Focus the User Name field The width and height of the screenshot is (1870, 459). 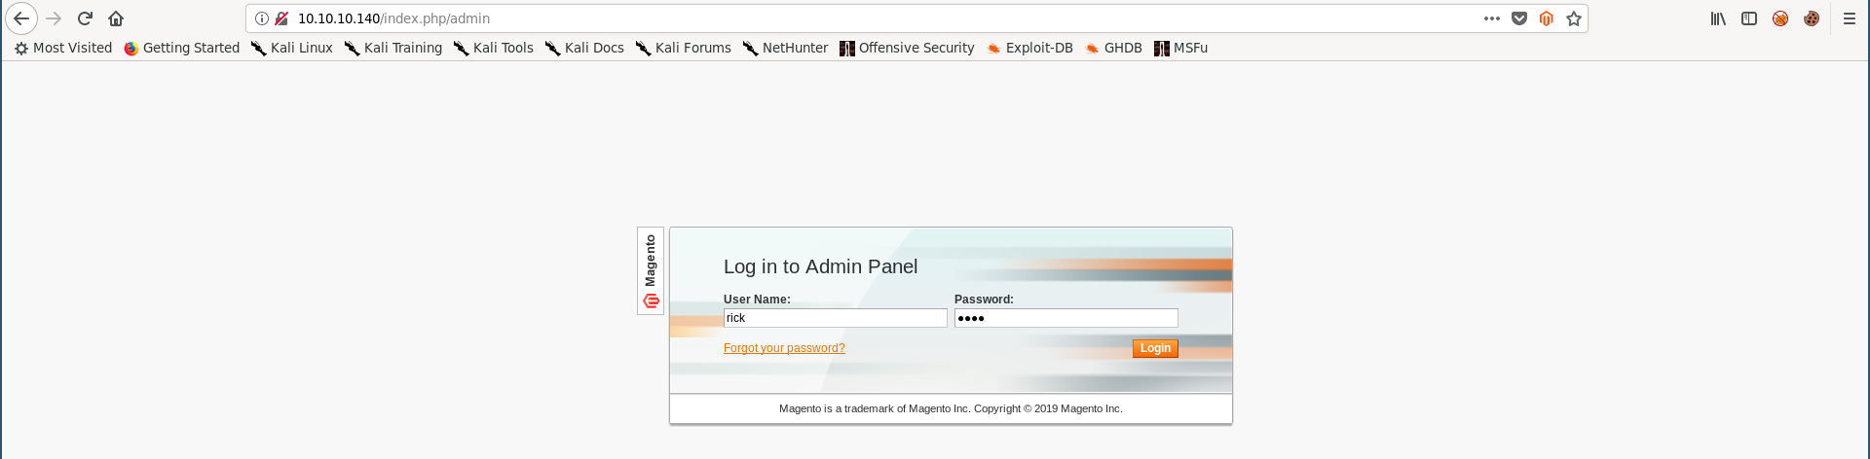click(835, 318)
